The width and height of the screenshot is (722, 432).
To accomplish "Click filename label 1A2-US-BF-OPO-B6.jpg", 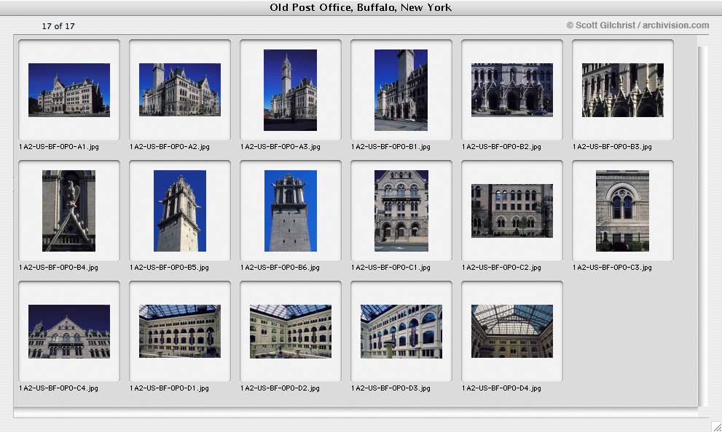I will (x=280, y=268).
